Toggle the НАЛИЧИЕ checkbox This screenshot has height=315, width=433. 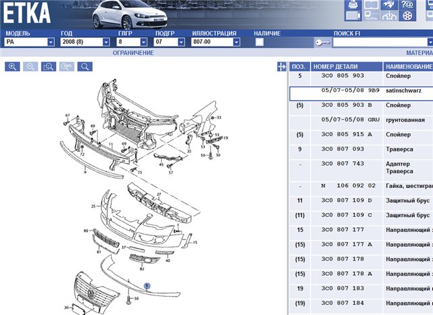[259, 42]
